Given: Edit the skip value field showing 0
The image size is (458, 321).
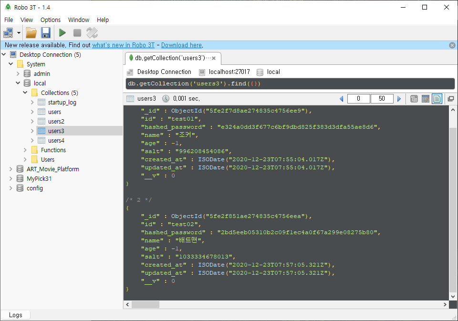Looking at the screenshot, I should 359,99.
